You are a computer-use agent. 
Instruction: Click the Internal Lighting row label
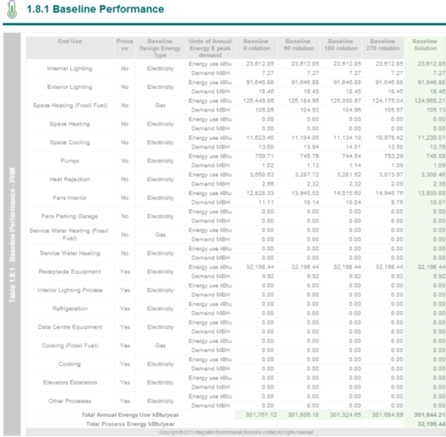pos(70,68)
